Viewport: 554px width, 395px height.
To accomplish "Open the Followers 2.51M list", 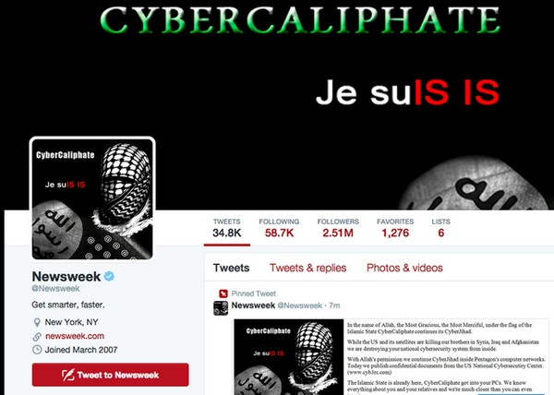I will click(338, 228).
